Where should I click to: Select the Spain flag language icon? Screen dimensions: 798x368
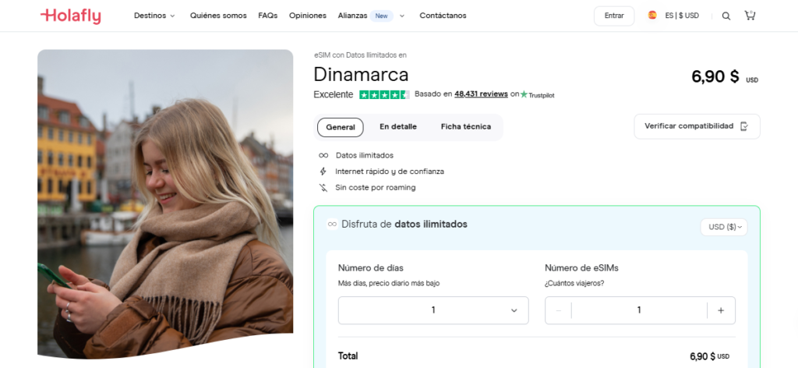[652, 16]
